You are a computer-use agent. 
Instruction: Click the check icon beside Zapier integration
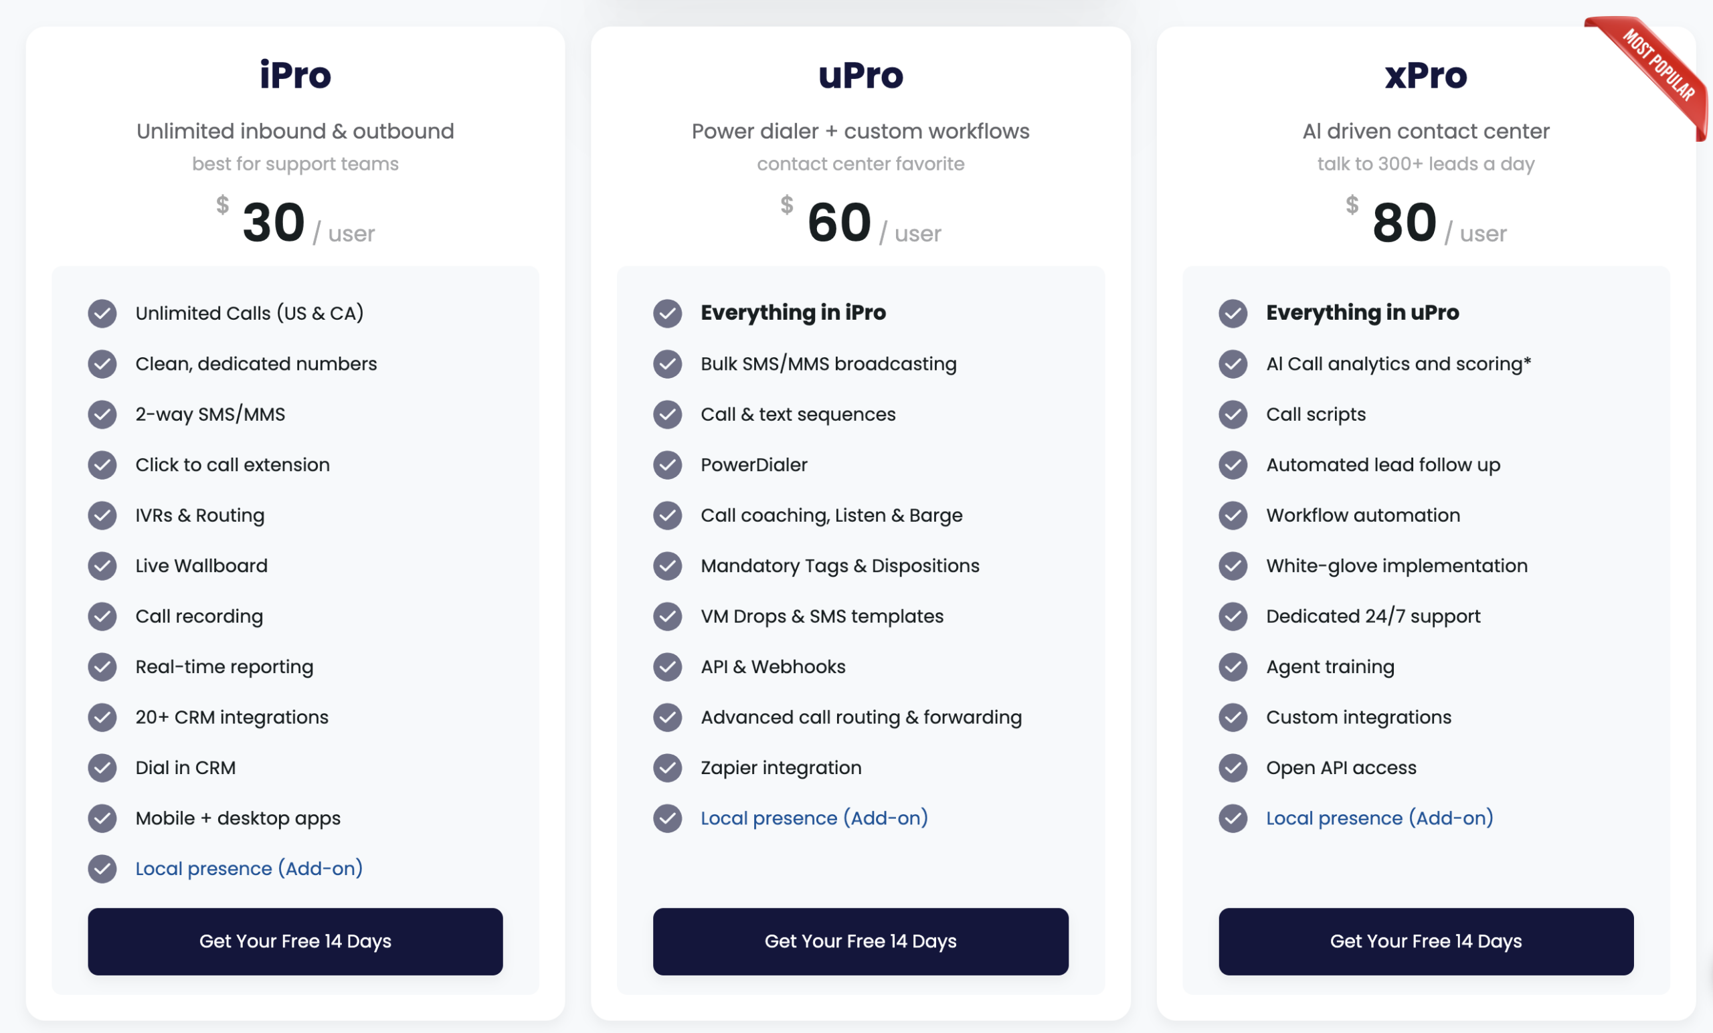pyautogui.click(x=667, y=768)
